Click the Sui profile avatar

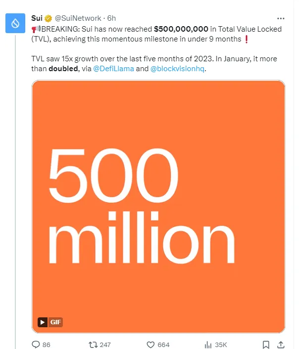point(16,23)
